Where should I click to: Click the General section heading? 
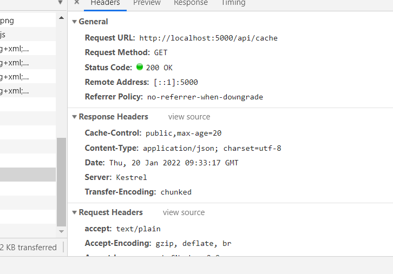[93, 22]
